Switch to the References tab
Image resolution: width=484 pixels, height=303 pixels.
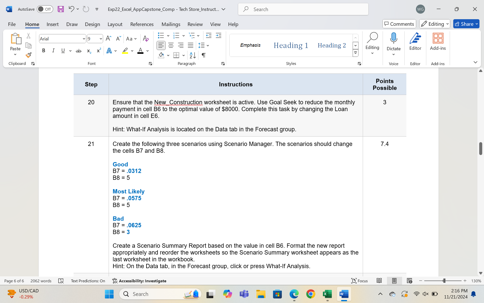coord(142,24)
